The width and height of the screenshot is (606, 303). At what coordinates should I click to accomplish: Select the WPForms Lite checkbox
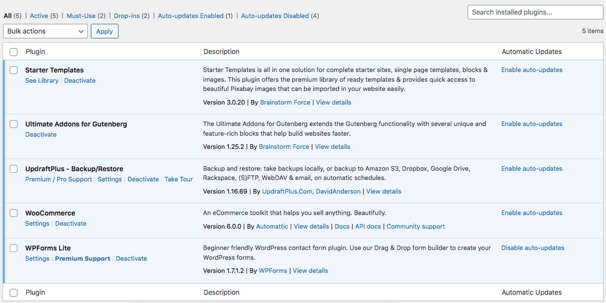tap(14, 248)
